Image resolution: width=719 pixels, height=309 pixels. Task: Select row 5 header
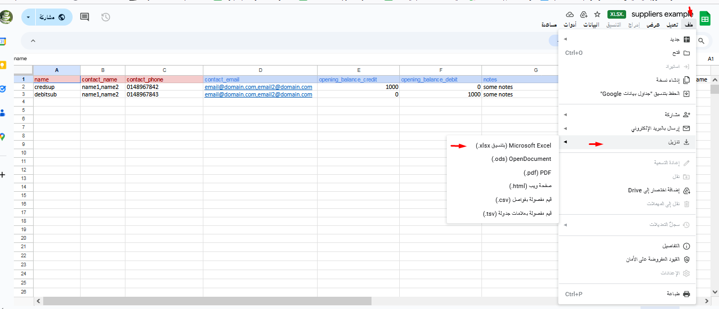pos(23,110)
